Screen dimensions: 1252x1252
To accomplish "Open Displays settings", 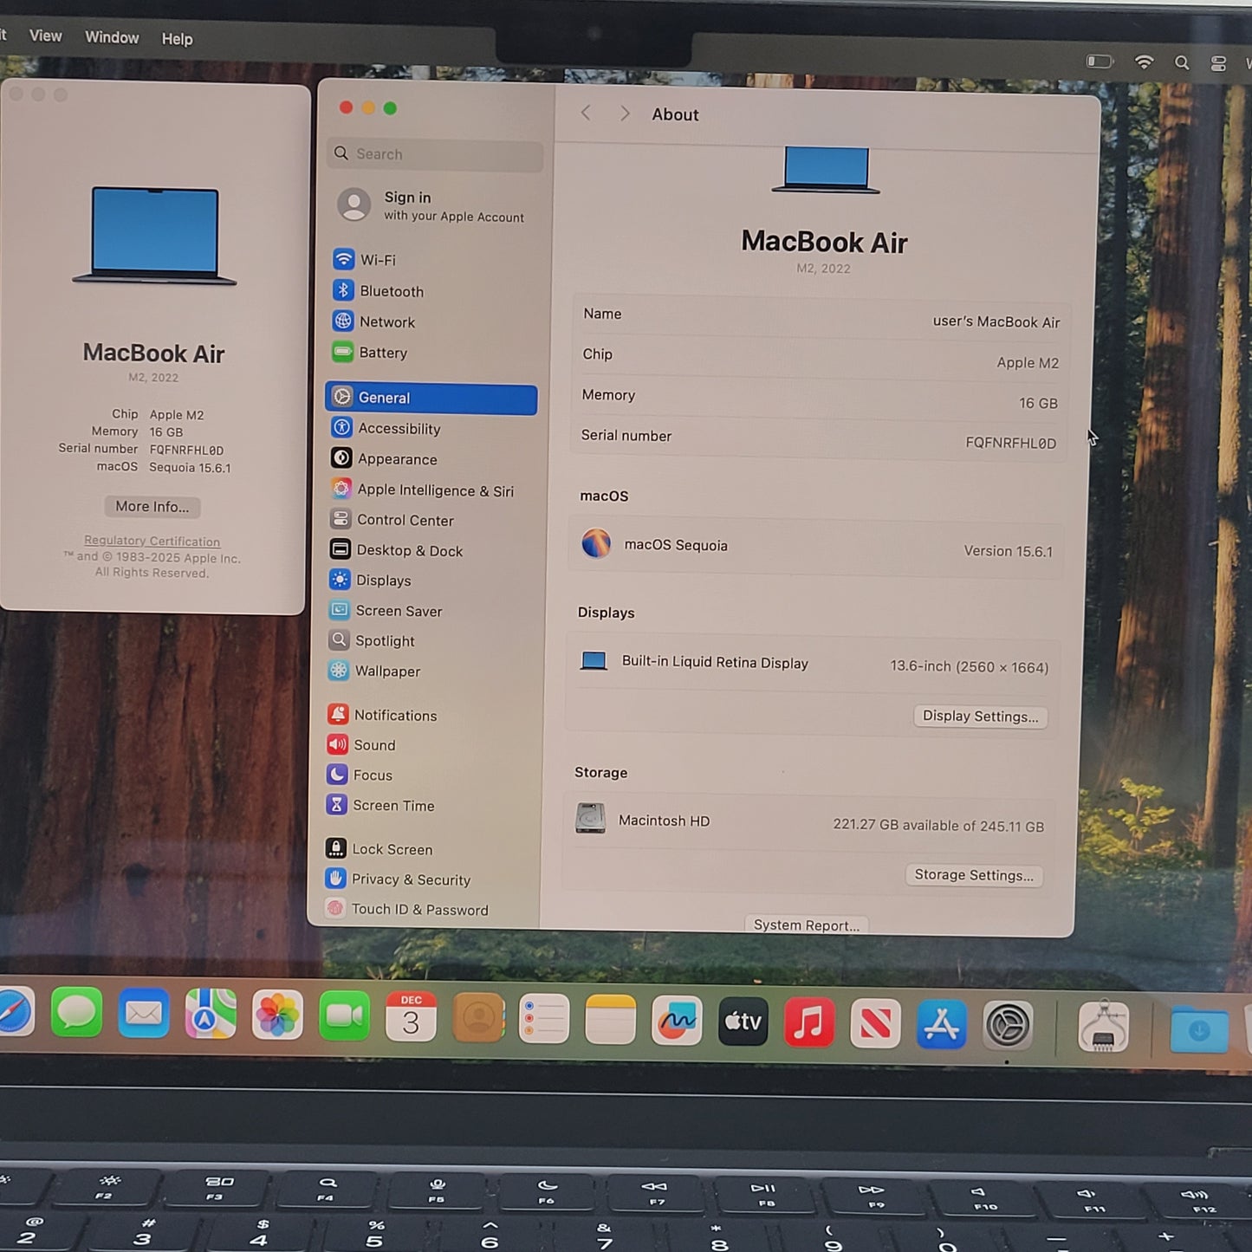I will [x=384, y=581].
